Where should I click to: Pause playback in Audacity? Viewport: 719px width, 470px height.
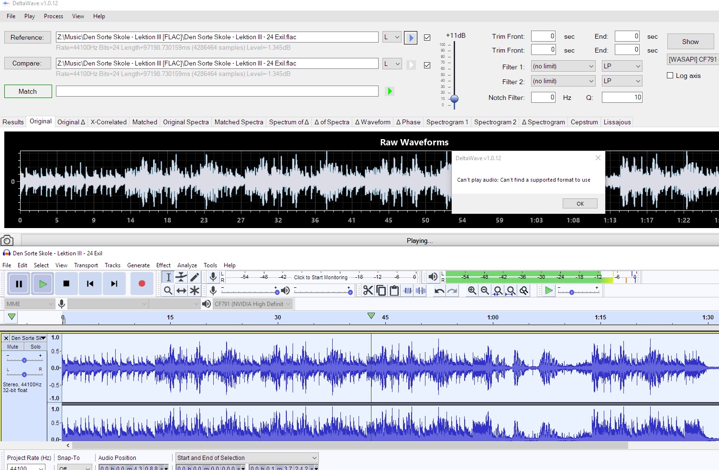(x=19, y=284)
